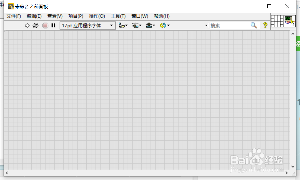Open the 编辑(E) menu
This screenshot has width=300, height=180.
click(34, 16)
